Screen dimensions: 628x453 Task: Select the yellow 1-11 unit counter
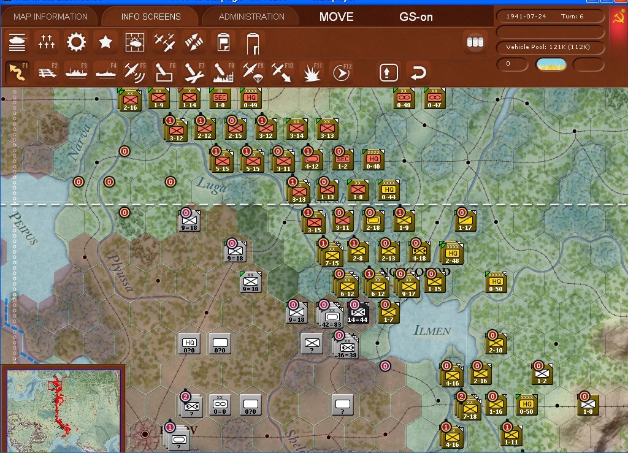pyautogui.click(x=511, y=435)
